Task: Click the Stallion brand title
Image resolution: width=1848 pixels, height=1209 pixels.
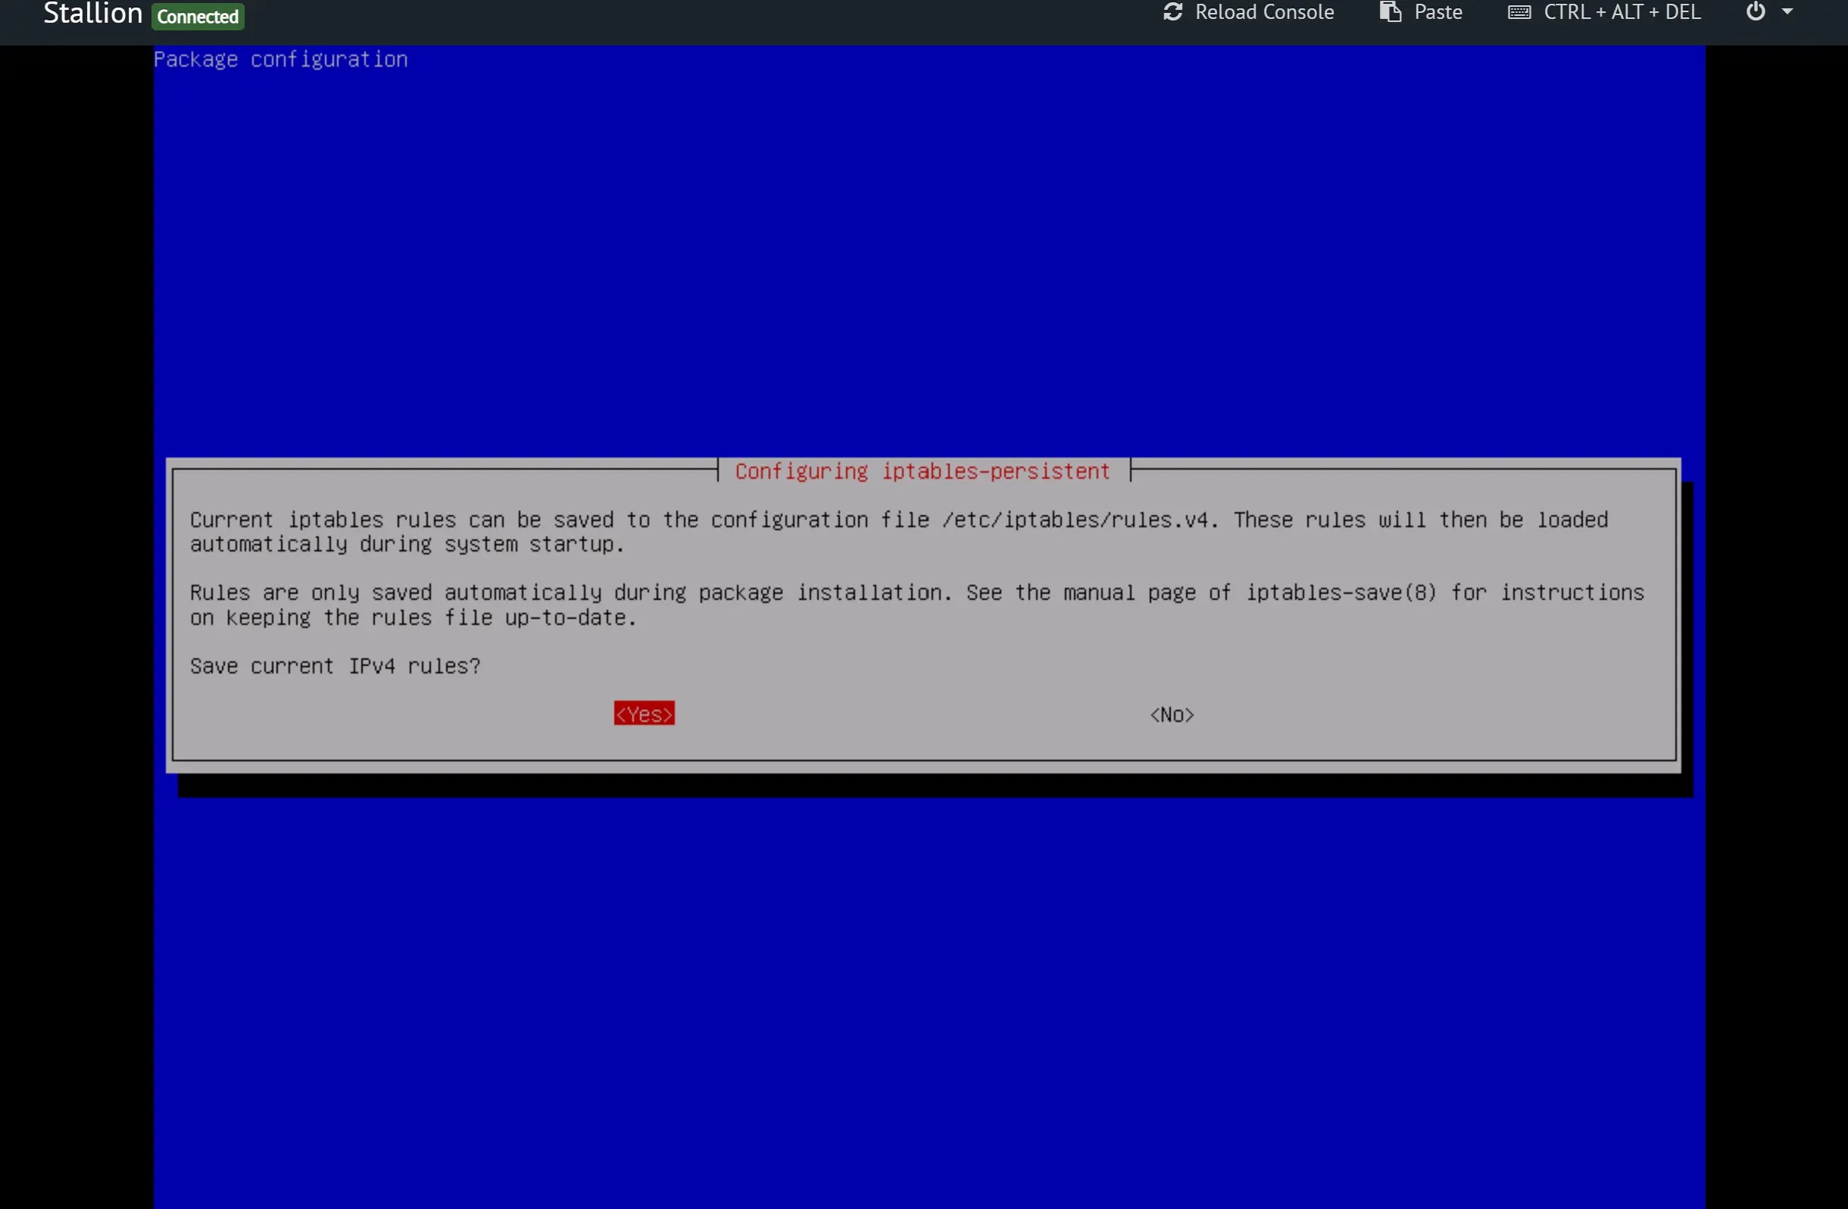Action: [x=92, y=13]
